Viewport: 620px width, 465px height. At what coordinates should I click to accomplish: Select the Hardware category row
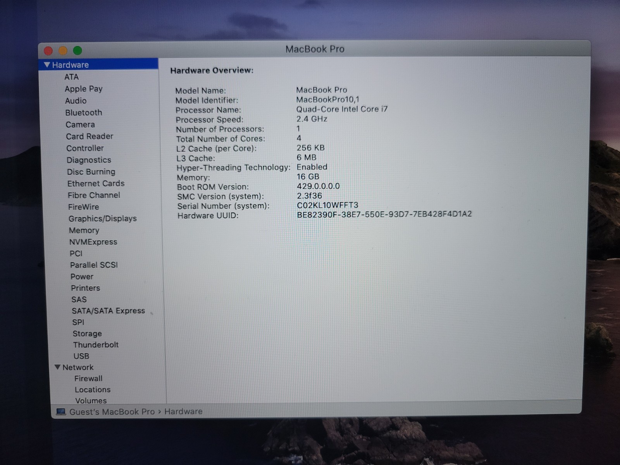[x=98, y=64]
